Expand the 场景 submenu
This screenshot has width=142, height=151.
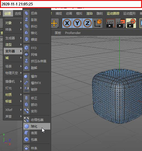(x=13, y=66)
